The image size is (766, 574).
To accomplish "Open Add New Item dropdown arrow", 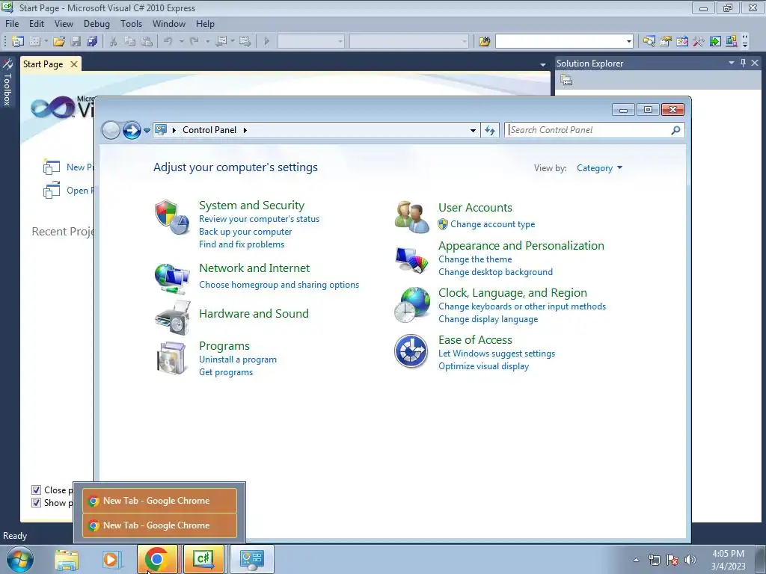I will point(46,42).
